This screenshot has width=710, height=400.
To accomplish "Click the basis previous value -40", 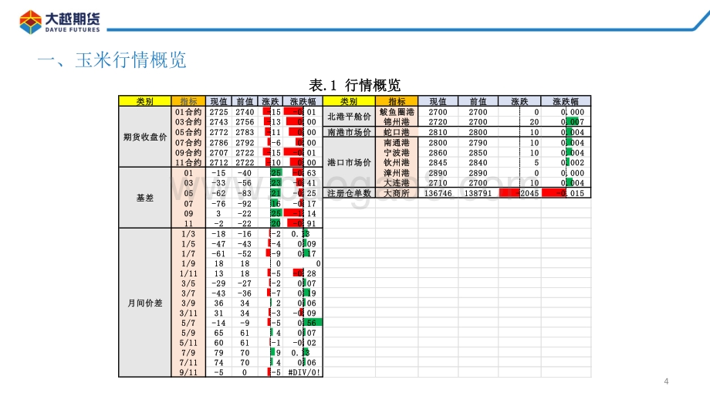I will tap(245, 173).
